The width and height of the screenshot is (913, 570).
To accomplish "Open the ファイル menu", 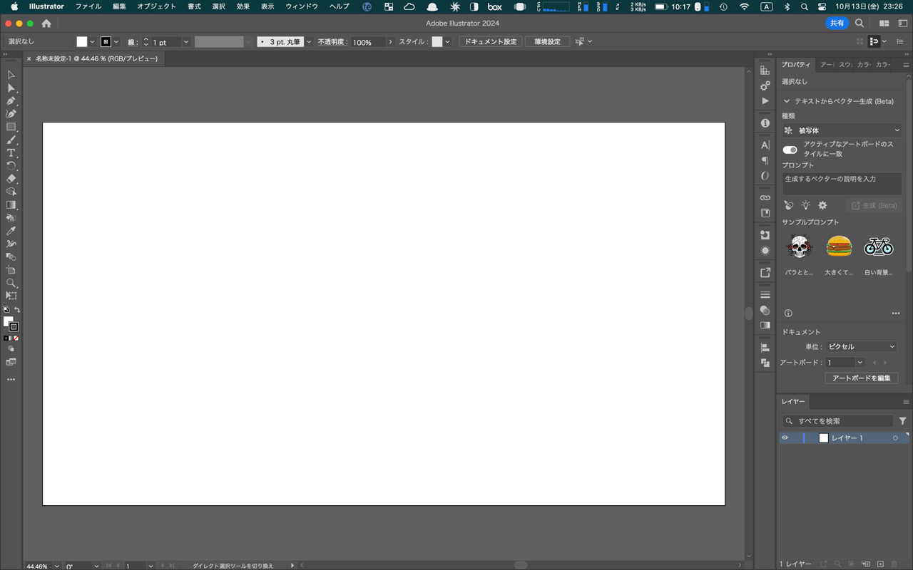I will [x=88, y=6].
